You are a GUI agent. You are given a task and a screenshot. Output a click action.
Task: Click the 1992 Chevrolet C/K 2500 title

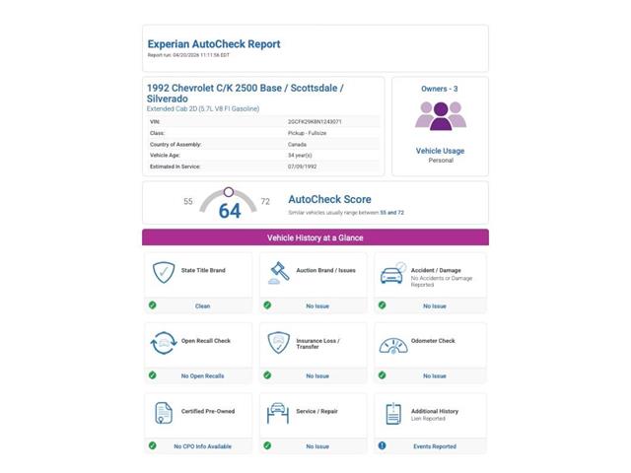click(x=245, y=94)
